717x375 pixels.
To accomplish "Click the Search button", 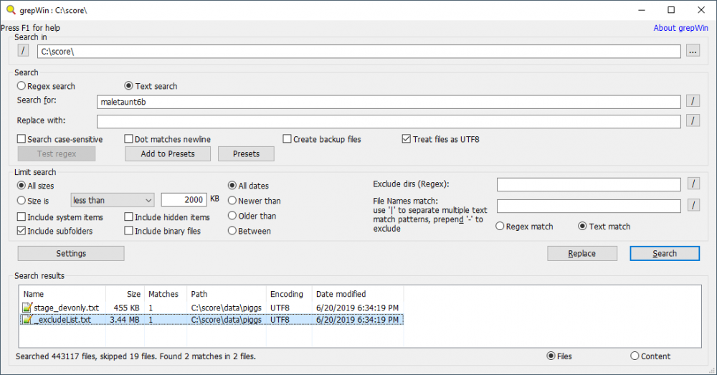I will click(x=664, y=253).
